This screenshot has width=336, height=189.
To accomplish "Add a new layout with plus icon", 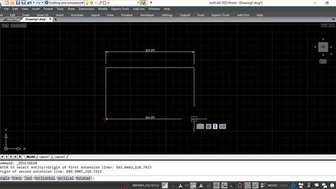I will tap(20, 157).
